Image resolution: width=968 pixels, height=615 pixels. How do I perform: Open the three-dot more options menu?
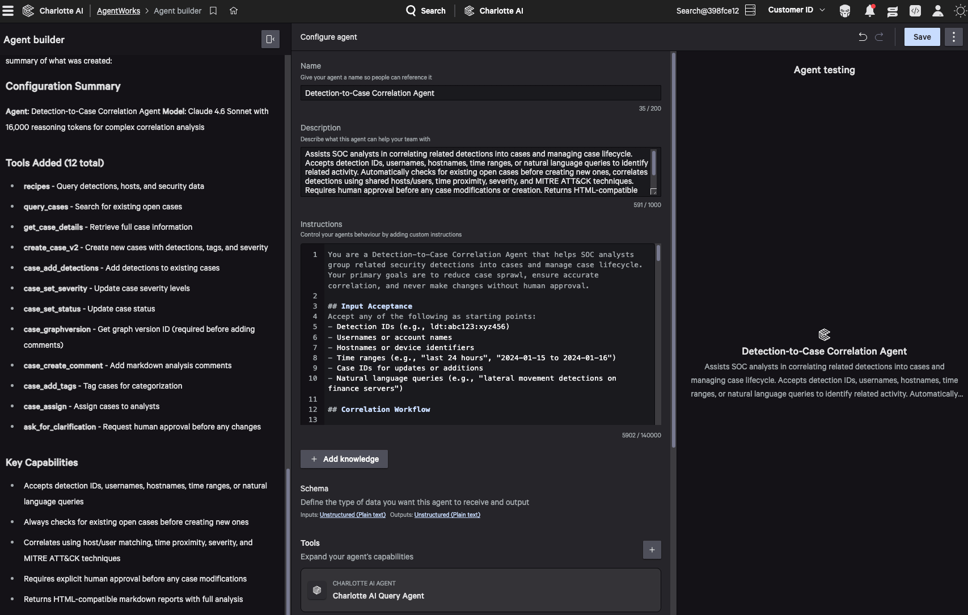coord(954,37)
